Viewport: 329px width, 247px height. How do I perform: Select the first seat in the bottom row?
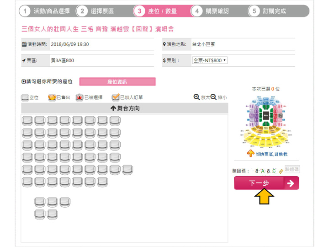(x=40, y=214)
